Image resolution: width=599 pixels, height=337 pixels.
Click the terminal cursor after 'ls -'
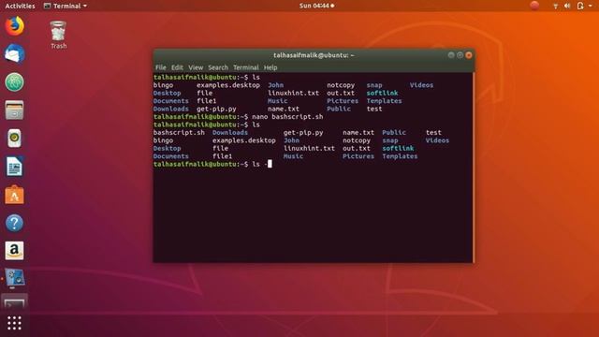click(270, 164)
